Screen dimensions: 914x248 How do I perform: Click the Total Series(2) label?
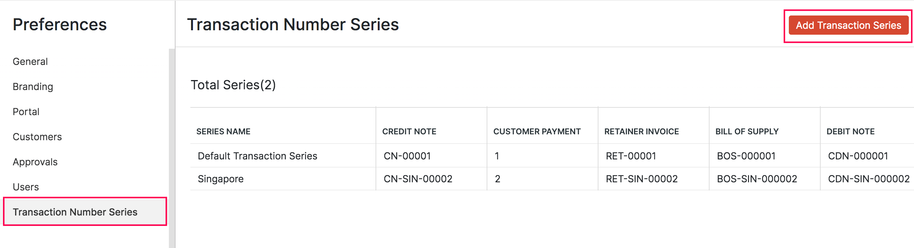[234, 85]
